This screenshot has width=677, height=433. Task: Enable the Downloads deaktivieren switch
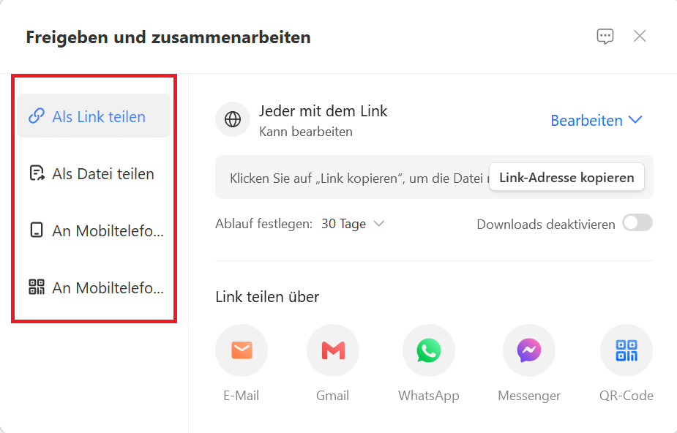637,224
